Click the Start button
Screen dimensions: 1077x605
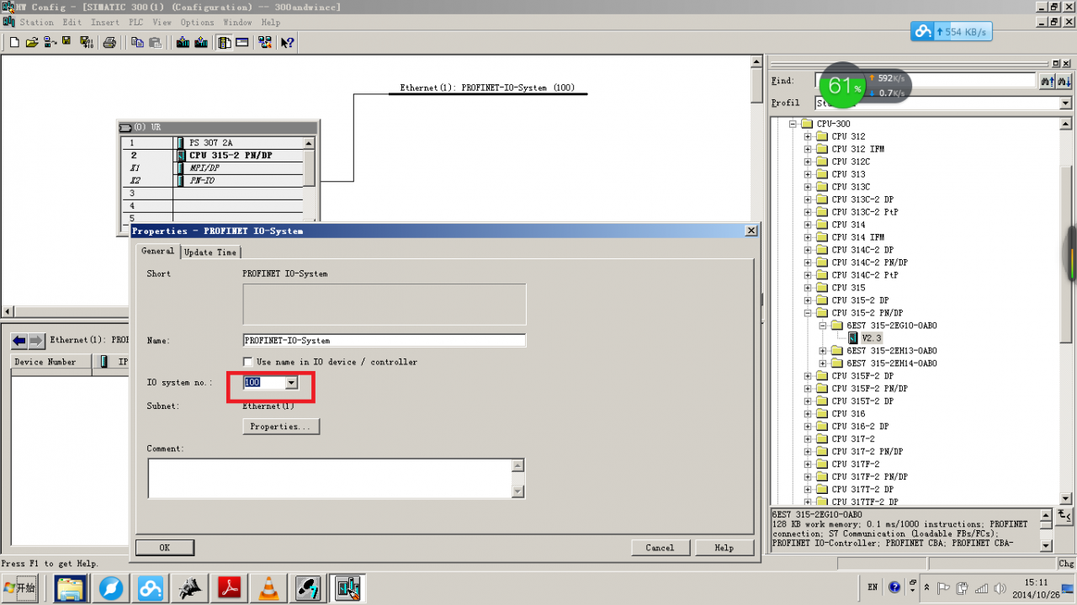click(x=20, y=587)
